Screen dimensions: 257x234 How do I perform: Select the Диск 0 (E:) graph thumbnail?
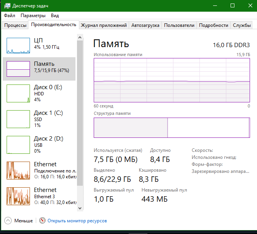(18, 93)
